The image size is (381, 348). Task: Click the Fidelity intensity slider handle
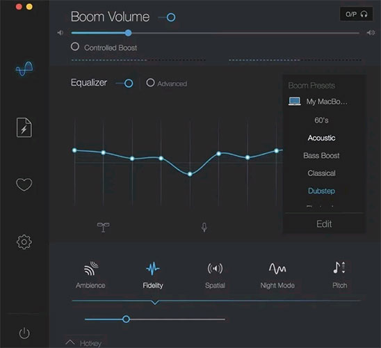[x=126, y=319]
